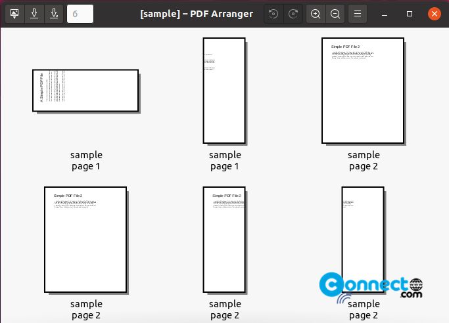
Task: Open the hamburger main menu
Action: (358, 14)
